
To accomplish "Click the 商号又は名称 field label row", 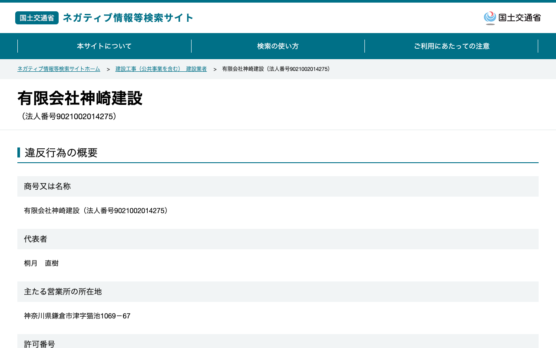I will [x=278, y=186].
